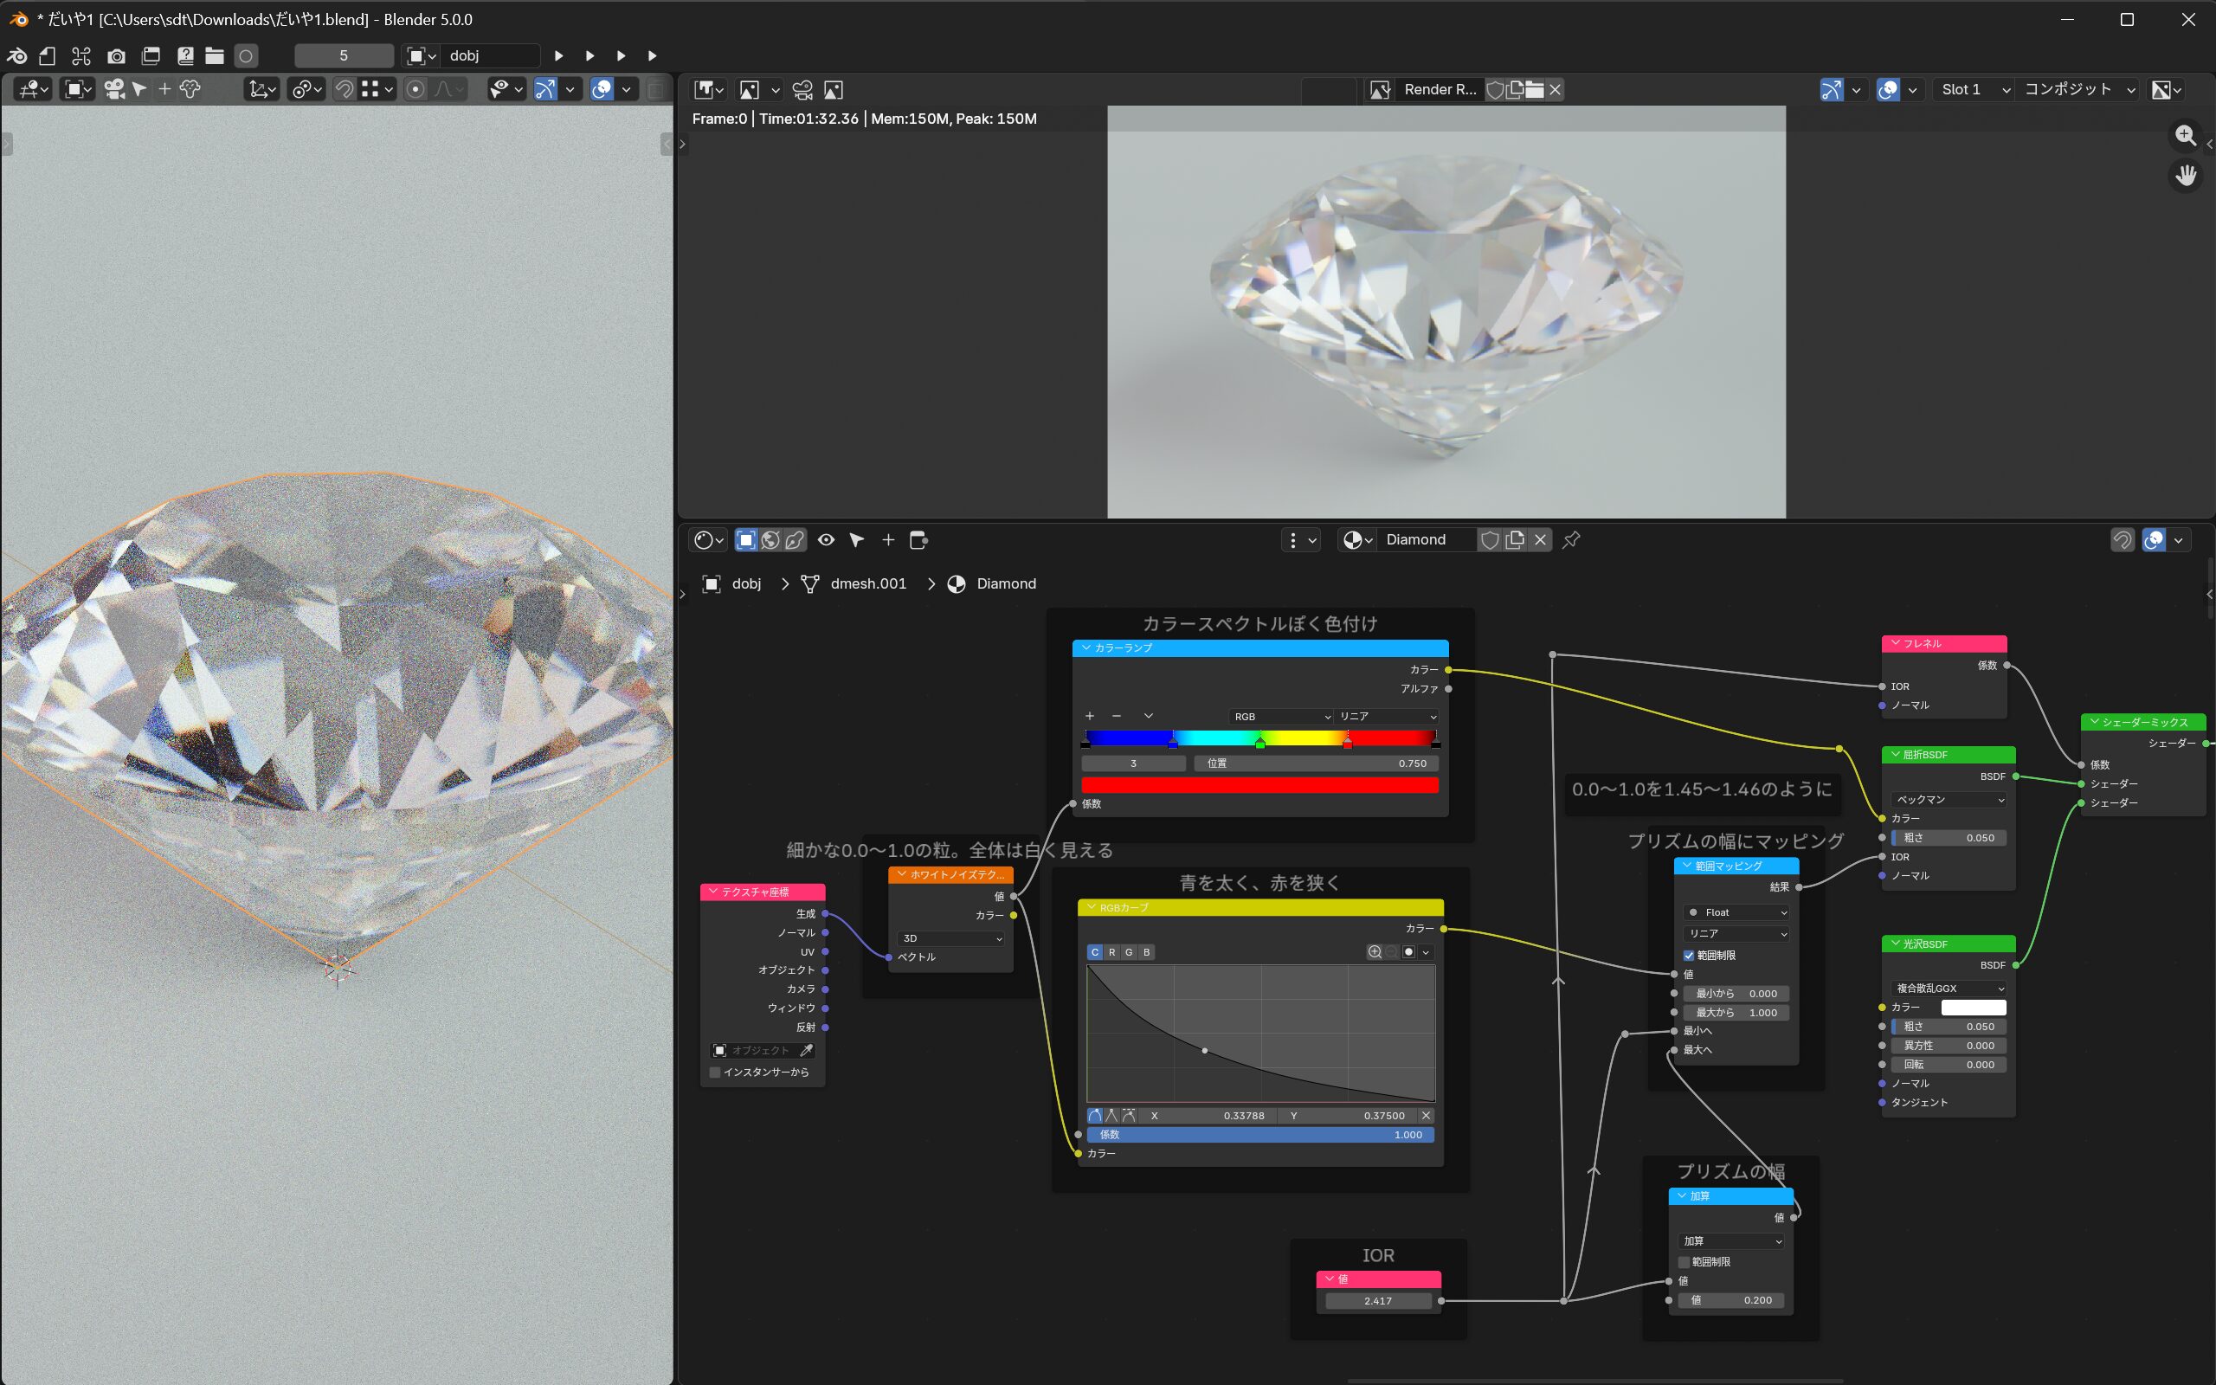
Task: Unlink the Diamond material with X button
Action: click(x=1541, y=539)
